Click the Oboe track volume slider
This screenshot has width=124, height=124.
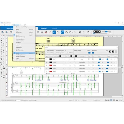pyautogui.click(x=98, y=59)
